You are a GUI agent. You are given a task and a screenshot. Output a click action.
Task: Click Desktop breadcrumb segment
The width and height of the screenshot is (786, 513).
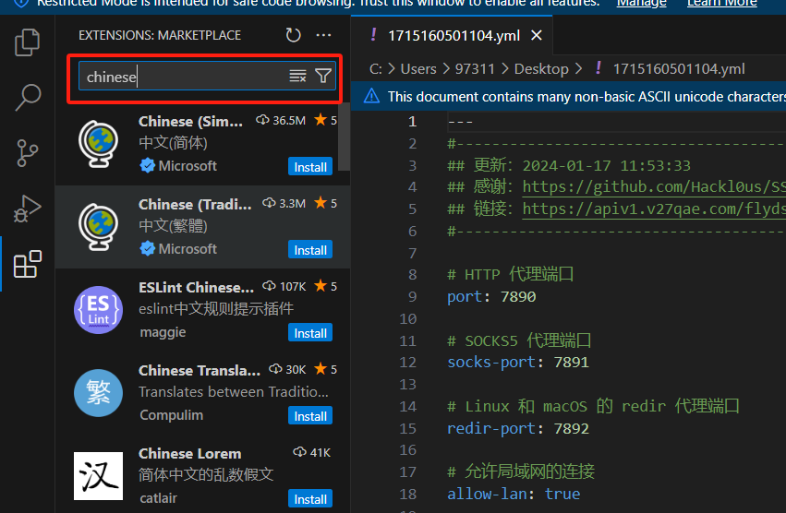click(x=541, y=68)
